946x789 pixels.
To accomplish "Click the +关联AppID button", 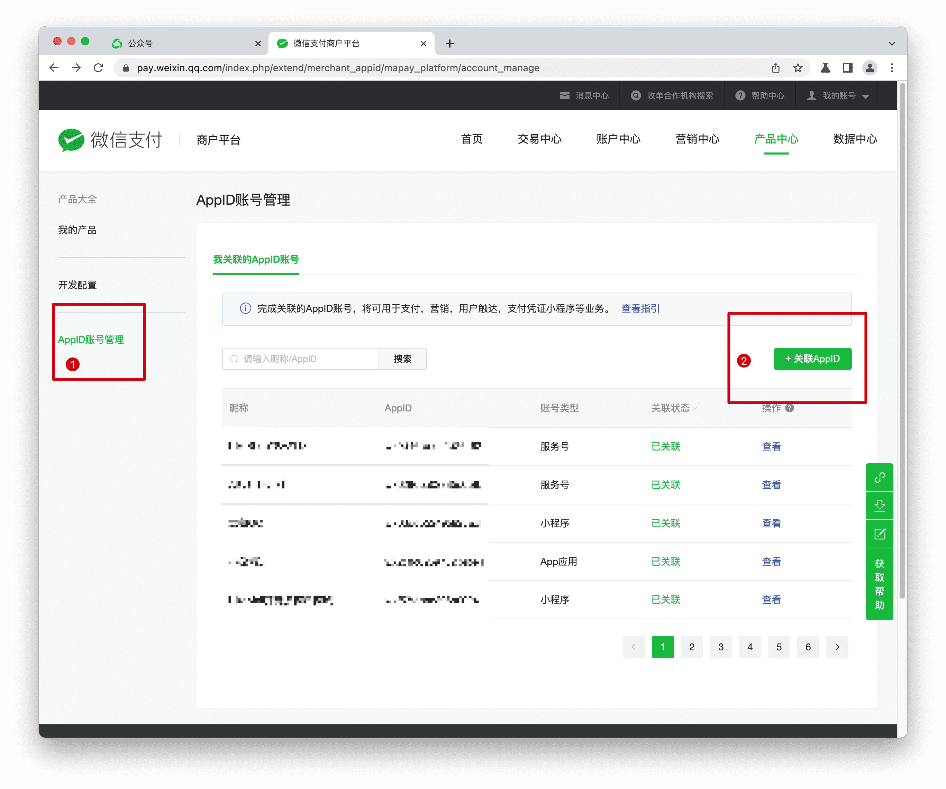I will (x=812, y=359).
